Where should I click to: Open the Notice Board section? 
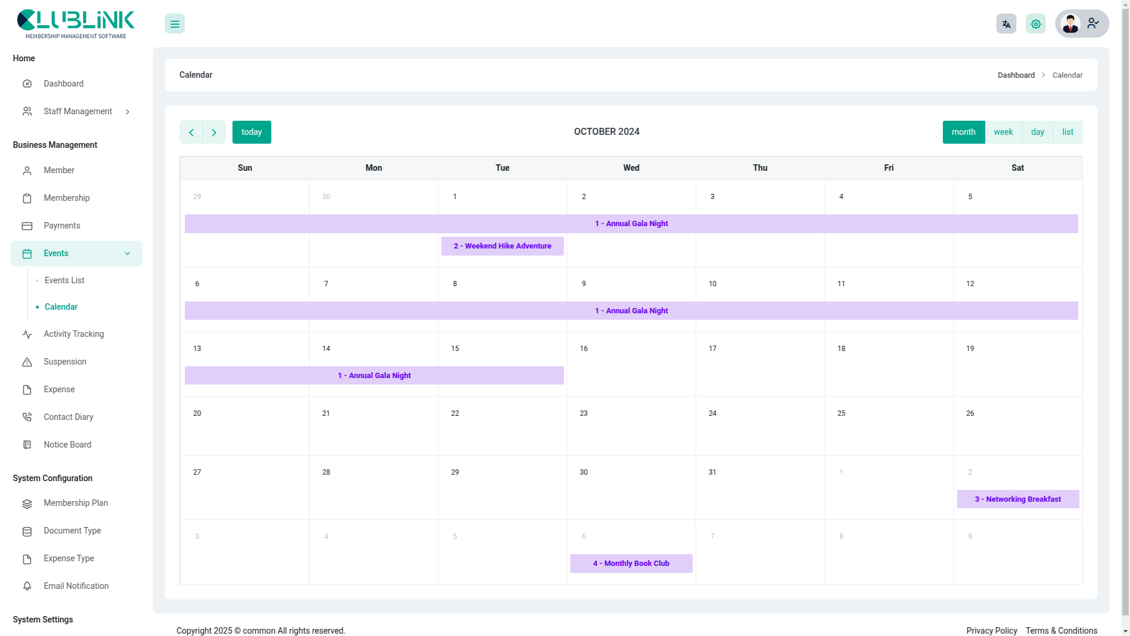coord(67,445)
